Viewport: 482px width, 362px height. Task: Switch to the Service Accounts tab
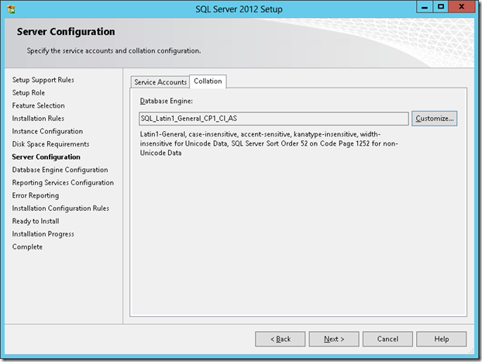160,82
